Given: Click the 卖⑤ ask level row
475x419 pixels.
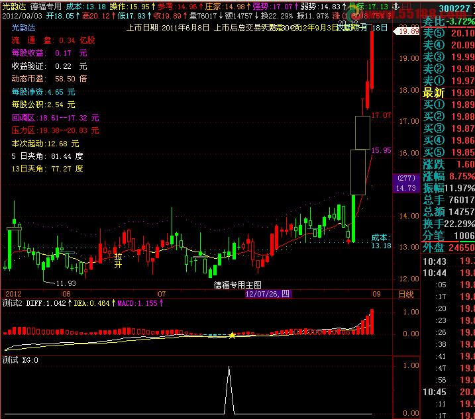Looking at the screenshot, I should point(449,34).
